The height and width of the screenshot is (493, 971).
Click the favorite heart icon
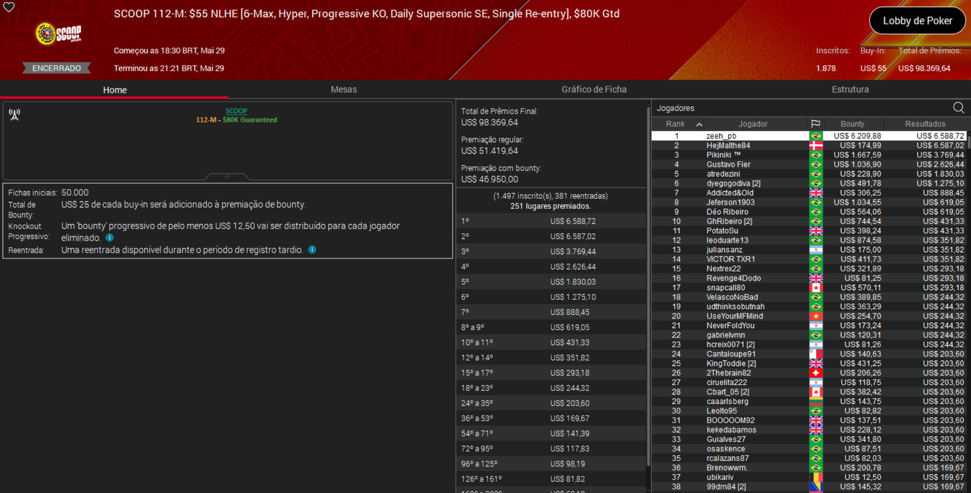pyautogui.click(x=9, y=7)
